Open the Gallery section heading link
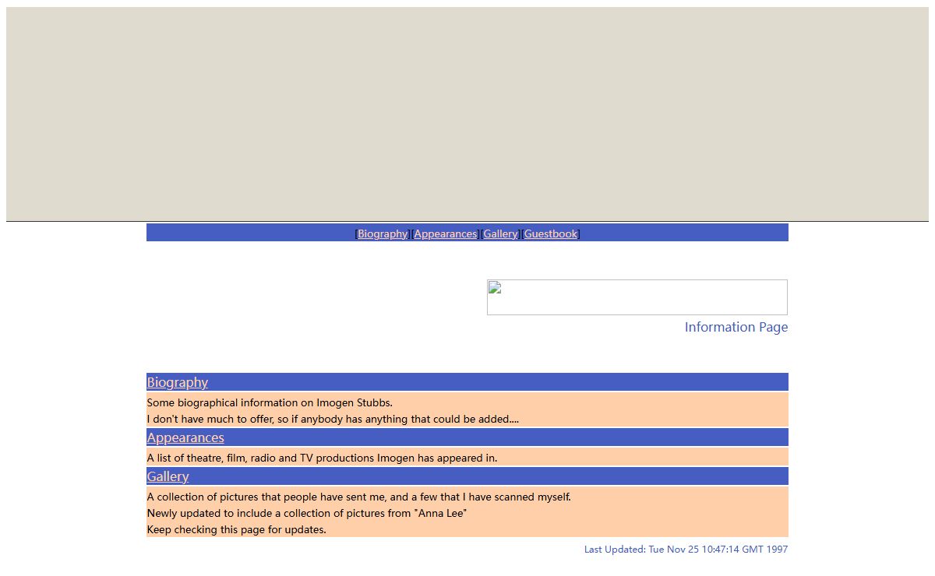This screenshot has height=576, width=935. point(168,476)
